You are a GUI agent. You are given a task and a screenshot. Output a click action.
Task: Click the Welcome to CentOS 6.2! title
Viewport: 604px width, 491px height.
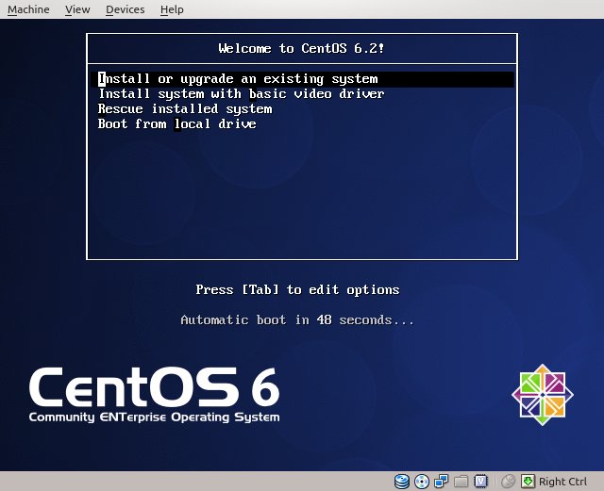pyautogui.click(x=301, y=48)
